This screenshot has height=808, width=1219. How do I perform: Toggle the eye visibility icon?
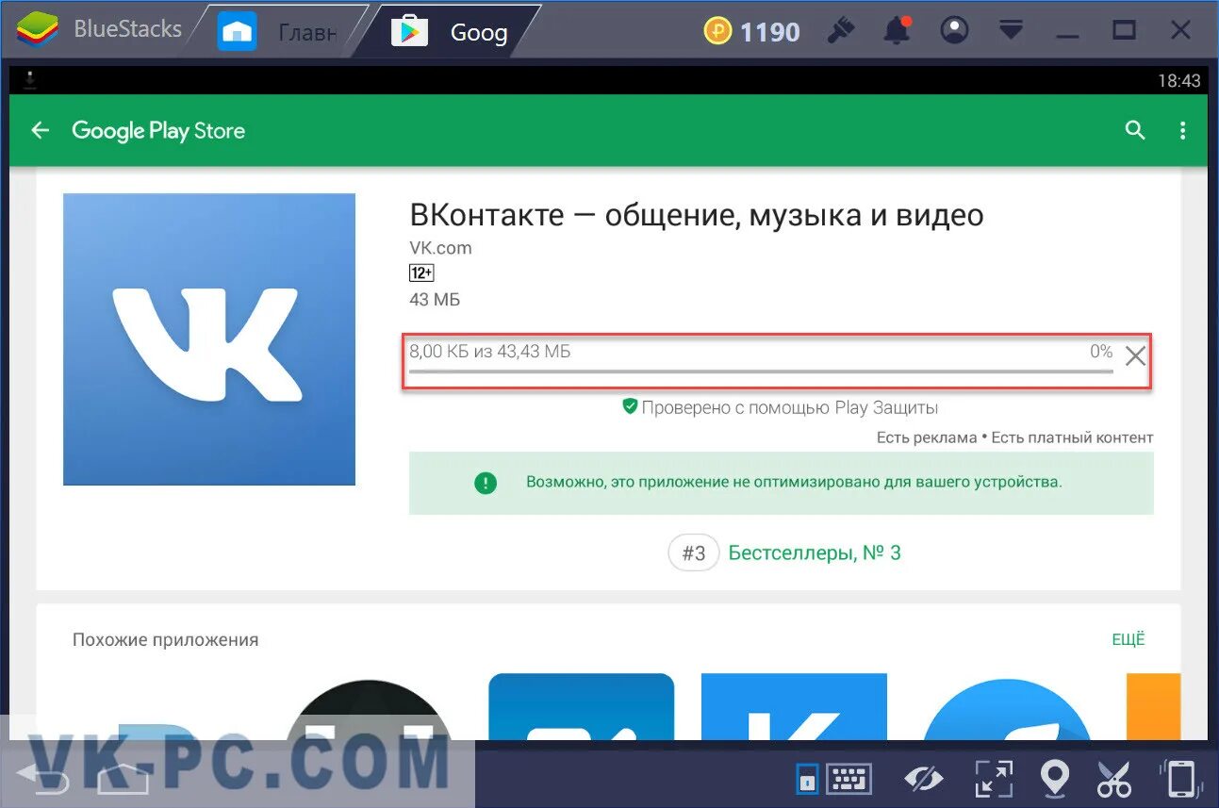pos(923,779)
